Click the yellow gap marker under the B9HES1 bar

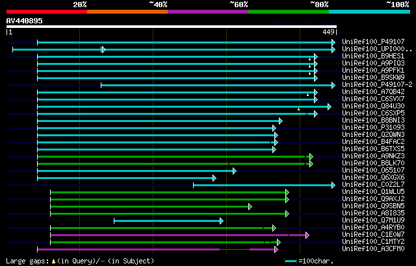tap(309, 59)
